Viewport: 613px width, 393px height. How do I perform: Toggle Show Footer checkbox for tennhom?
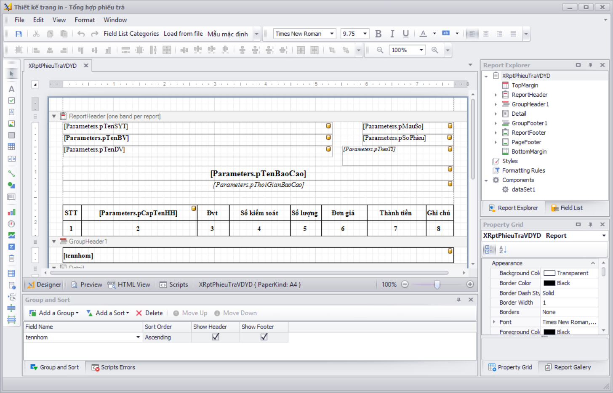(x=264, y=337)
